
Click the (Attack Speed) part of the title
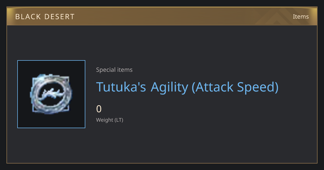pyautogui.click(x=235, y=87)
